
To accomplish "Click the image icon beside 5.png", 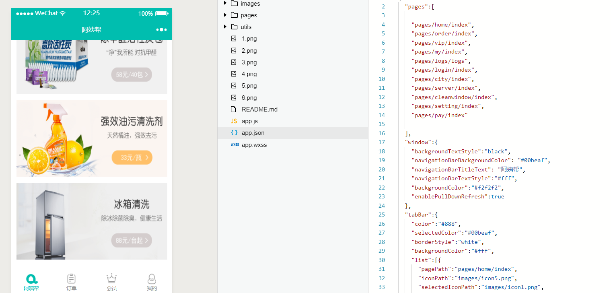I will 234,86.
